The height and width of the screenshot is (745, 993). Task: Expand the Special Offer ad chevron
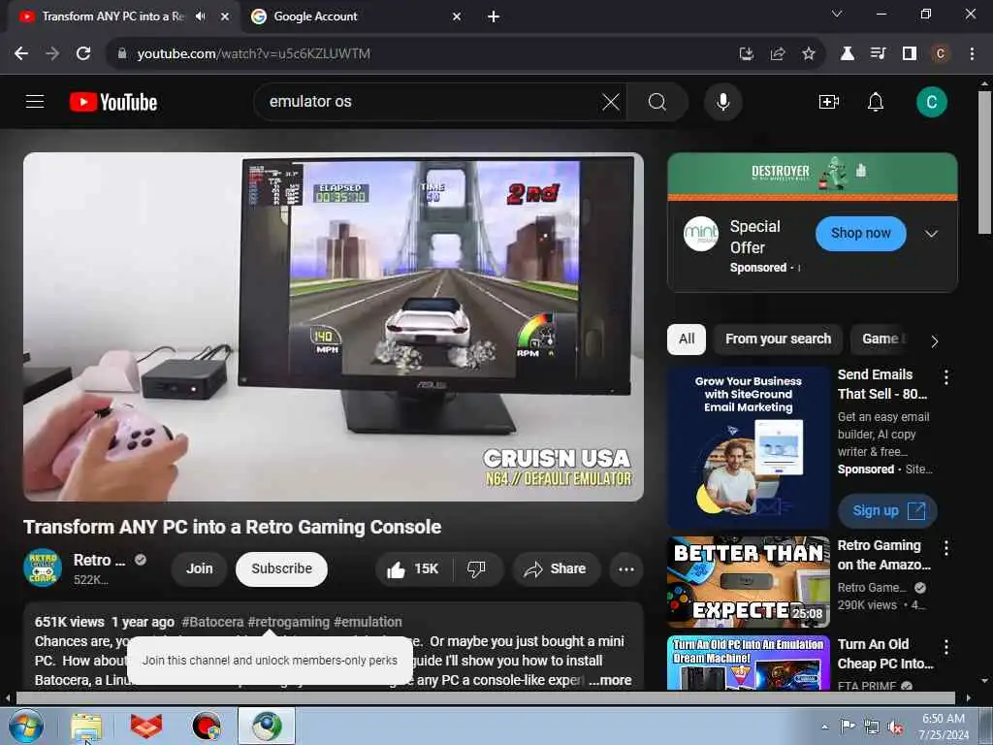pyautogui.click(x=930, y=234)
